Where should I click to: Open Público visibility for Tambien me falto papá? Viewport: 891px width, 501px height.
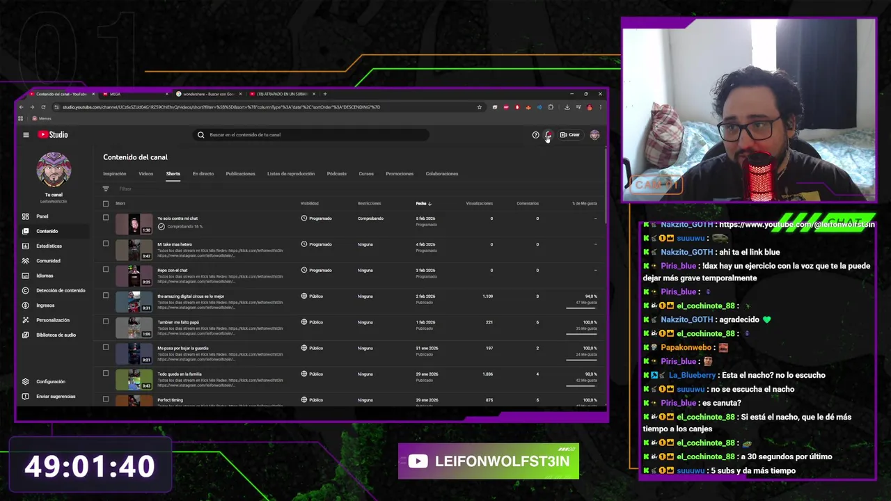point(312,322)
